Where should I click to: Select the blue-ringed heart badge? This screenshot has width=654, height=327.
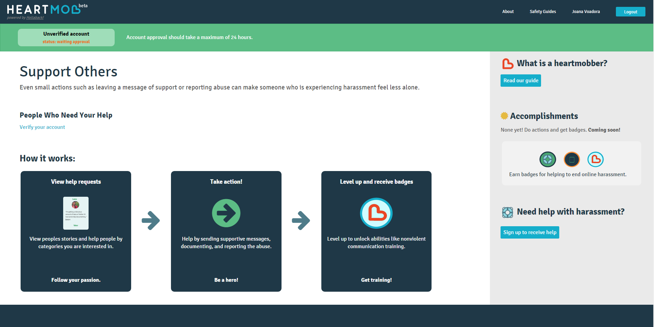(x=596, y=159)
